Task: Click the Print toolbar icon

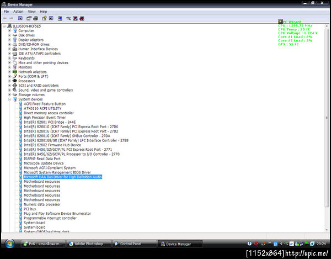Action: point(36,18)
